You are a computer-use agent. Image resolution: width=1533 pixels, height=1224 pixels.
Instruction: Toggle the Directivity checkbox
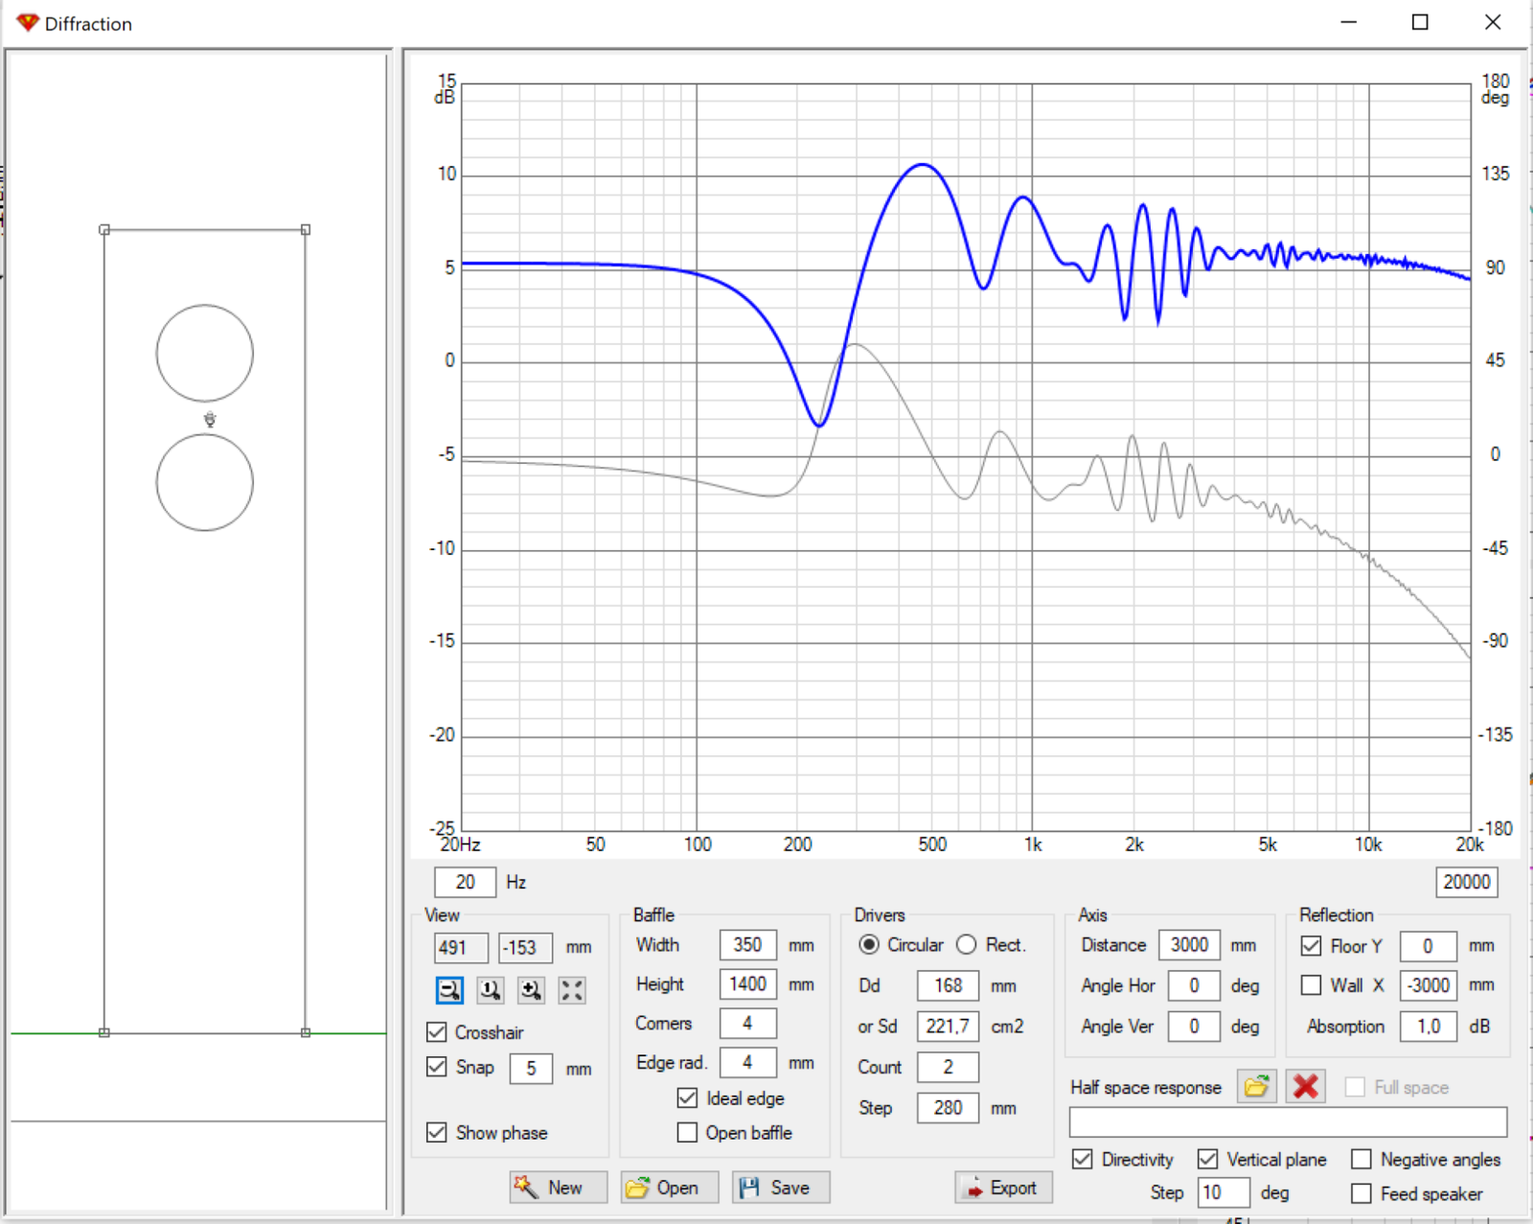point(1083,1159)
